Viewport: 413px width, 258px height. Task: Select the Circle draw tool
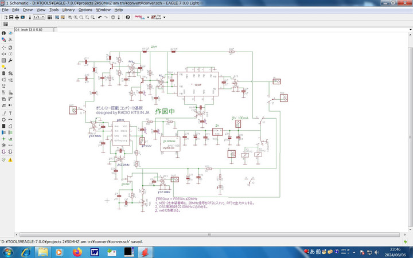pyautogui.click(x=4, y=120)
